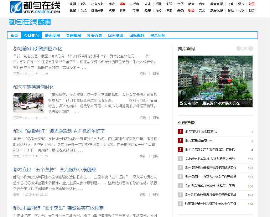Open the 国内资讯 tab
Image resolution: width=270 pixels, height=217 pixels.
point(115,36)
